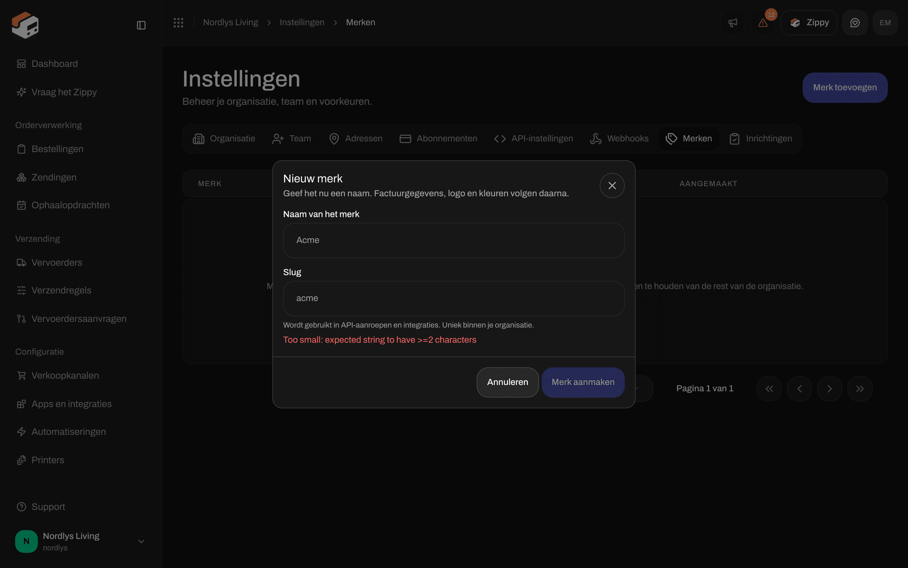Image resolution: width=908 pixels, height=568 pixels.
Task: Open Vervoerdersaanvragen page
Action: click(x=81, y=319)
